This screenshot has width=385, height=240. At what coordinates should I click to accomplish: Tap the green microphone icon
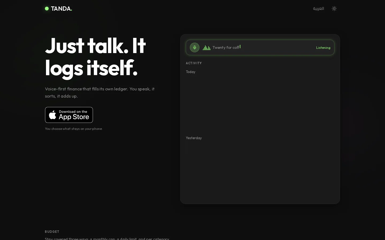point(195,47)
